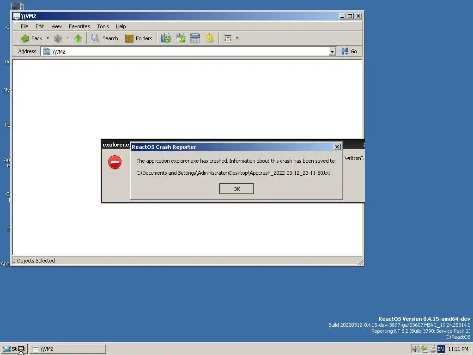Click the network connection tray icon
Image resolution: width=473 pixels, height=355 pixels.
pos(424,349)
